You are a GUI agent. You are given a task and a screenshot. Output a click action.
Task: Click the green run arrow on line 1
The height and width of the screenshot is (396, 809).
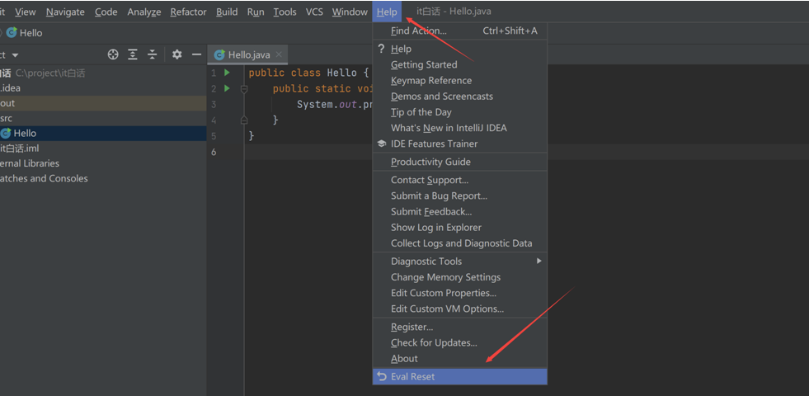(227, 73)
